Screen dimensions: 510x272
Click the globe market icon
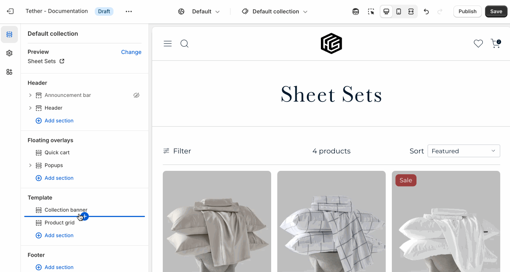pyautogui.click(x=181, y=11)
